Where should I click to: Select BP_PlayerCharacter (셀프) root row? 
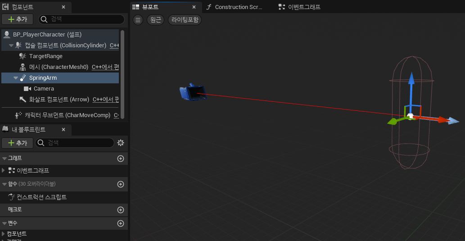pos(60,34)
